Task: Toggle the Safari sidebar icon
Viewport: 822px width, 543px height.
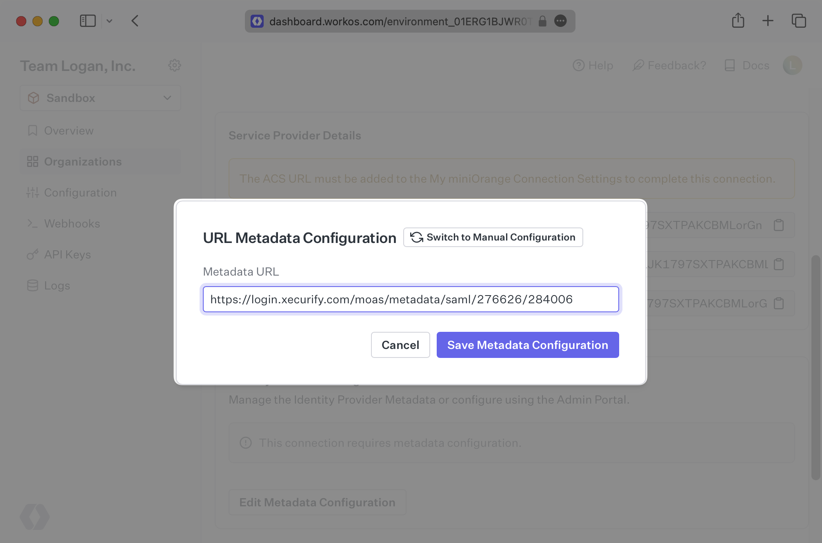Action: click(x=87, y=21)
